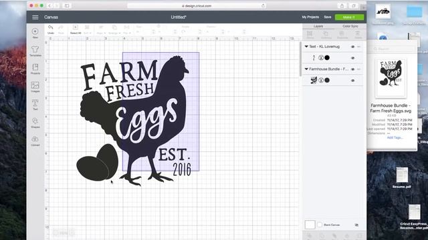
Task: Open options dash for Lovemug layer group
Action: (358, 47)
